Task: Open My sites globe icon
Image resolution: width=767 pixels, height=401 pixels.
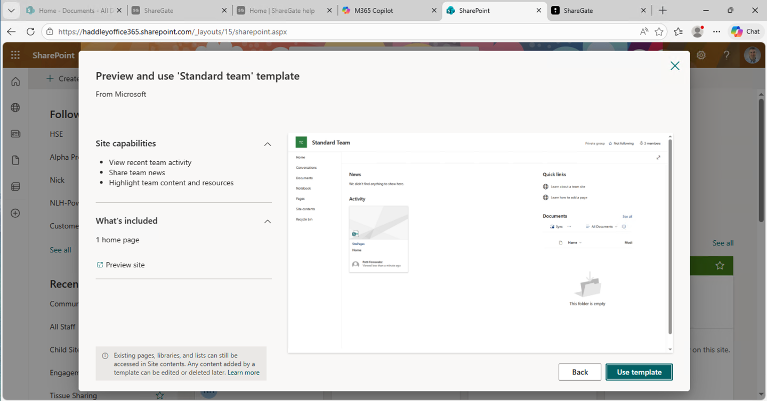Action: click(x=15, y=108)
